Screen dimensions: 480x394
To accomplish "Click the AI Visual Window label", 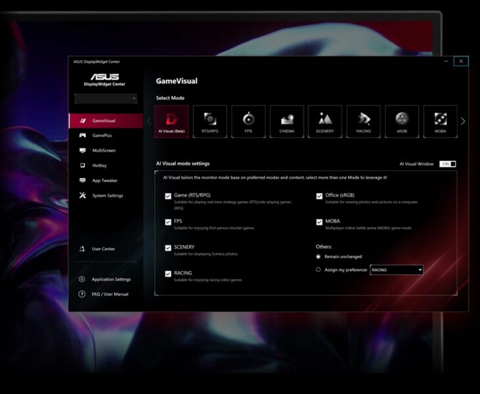I will click(416, 164).
